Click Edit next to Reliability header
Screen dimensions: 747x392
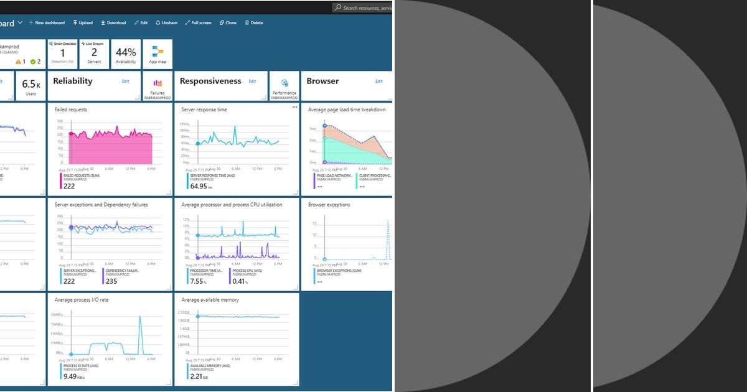pyautogui.click(x=126, y=81)
